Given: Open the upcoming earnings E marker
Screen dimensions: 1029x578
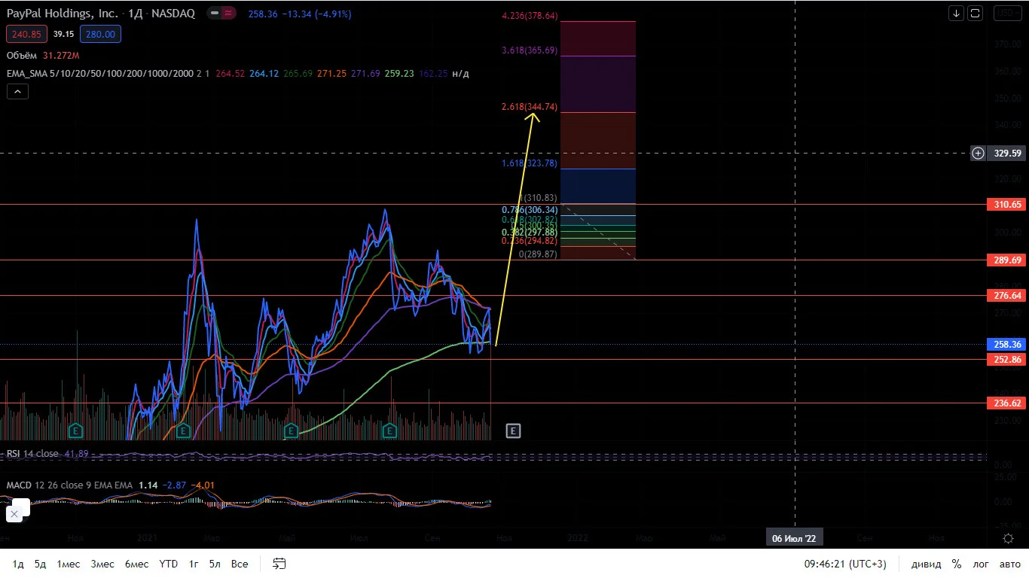Looking at the screenshot, I should click(x=513, y=431).
